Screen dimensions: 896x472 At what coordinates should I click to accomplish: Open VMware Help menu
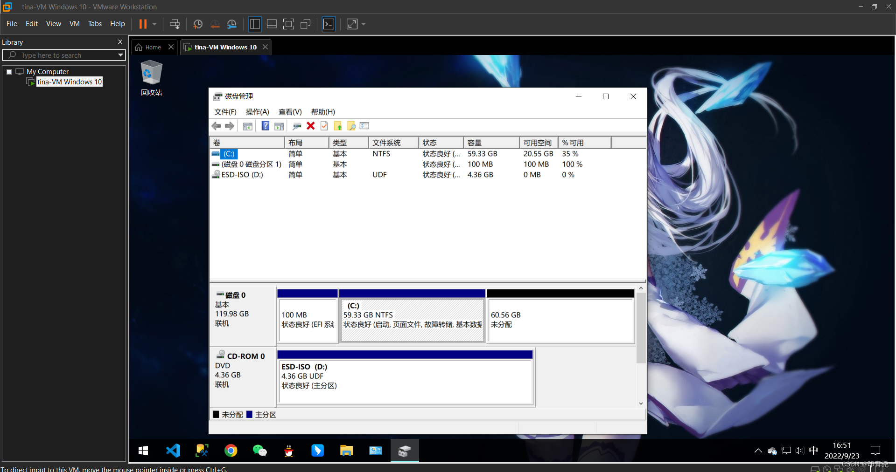click(118, 24)
